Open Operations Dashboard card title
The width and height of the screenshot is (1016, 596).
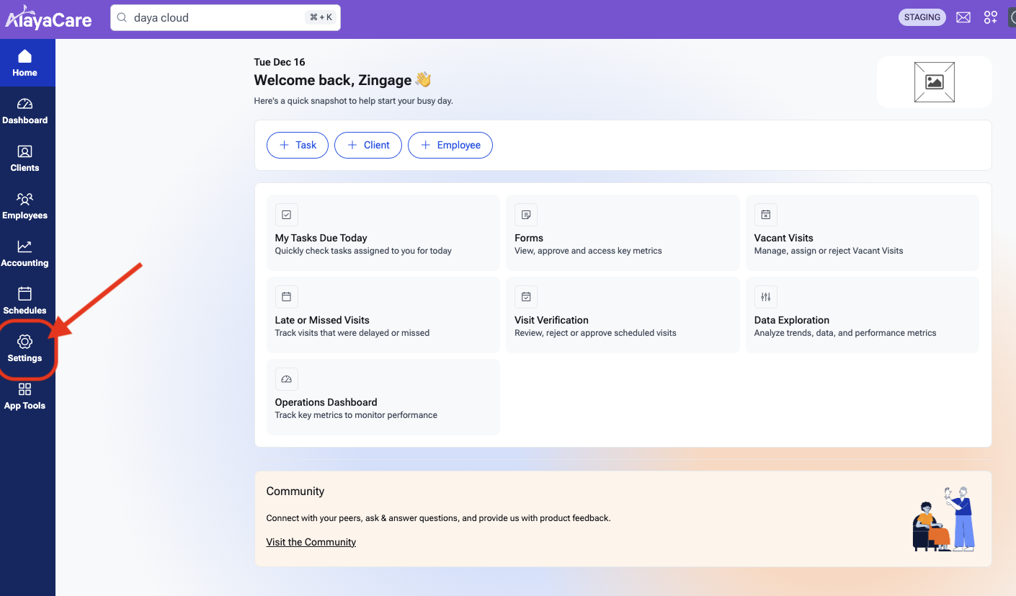click(326, 402)
